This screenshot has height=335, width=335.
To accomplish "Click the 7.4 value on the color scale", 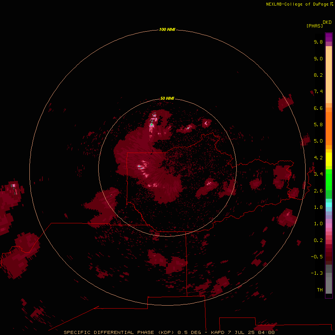I will click(318, 92).
